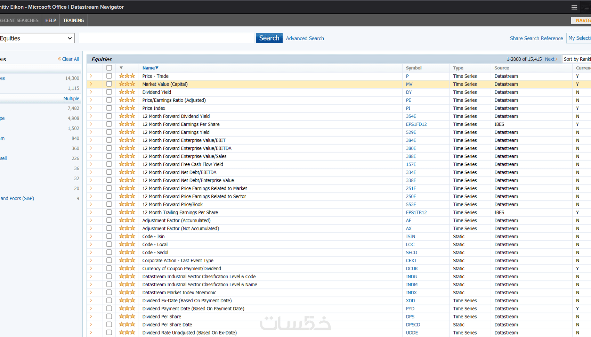Open the Training menu
Image resolution: width=591 pixels, height=337 pixels.
(74, 20)
